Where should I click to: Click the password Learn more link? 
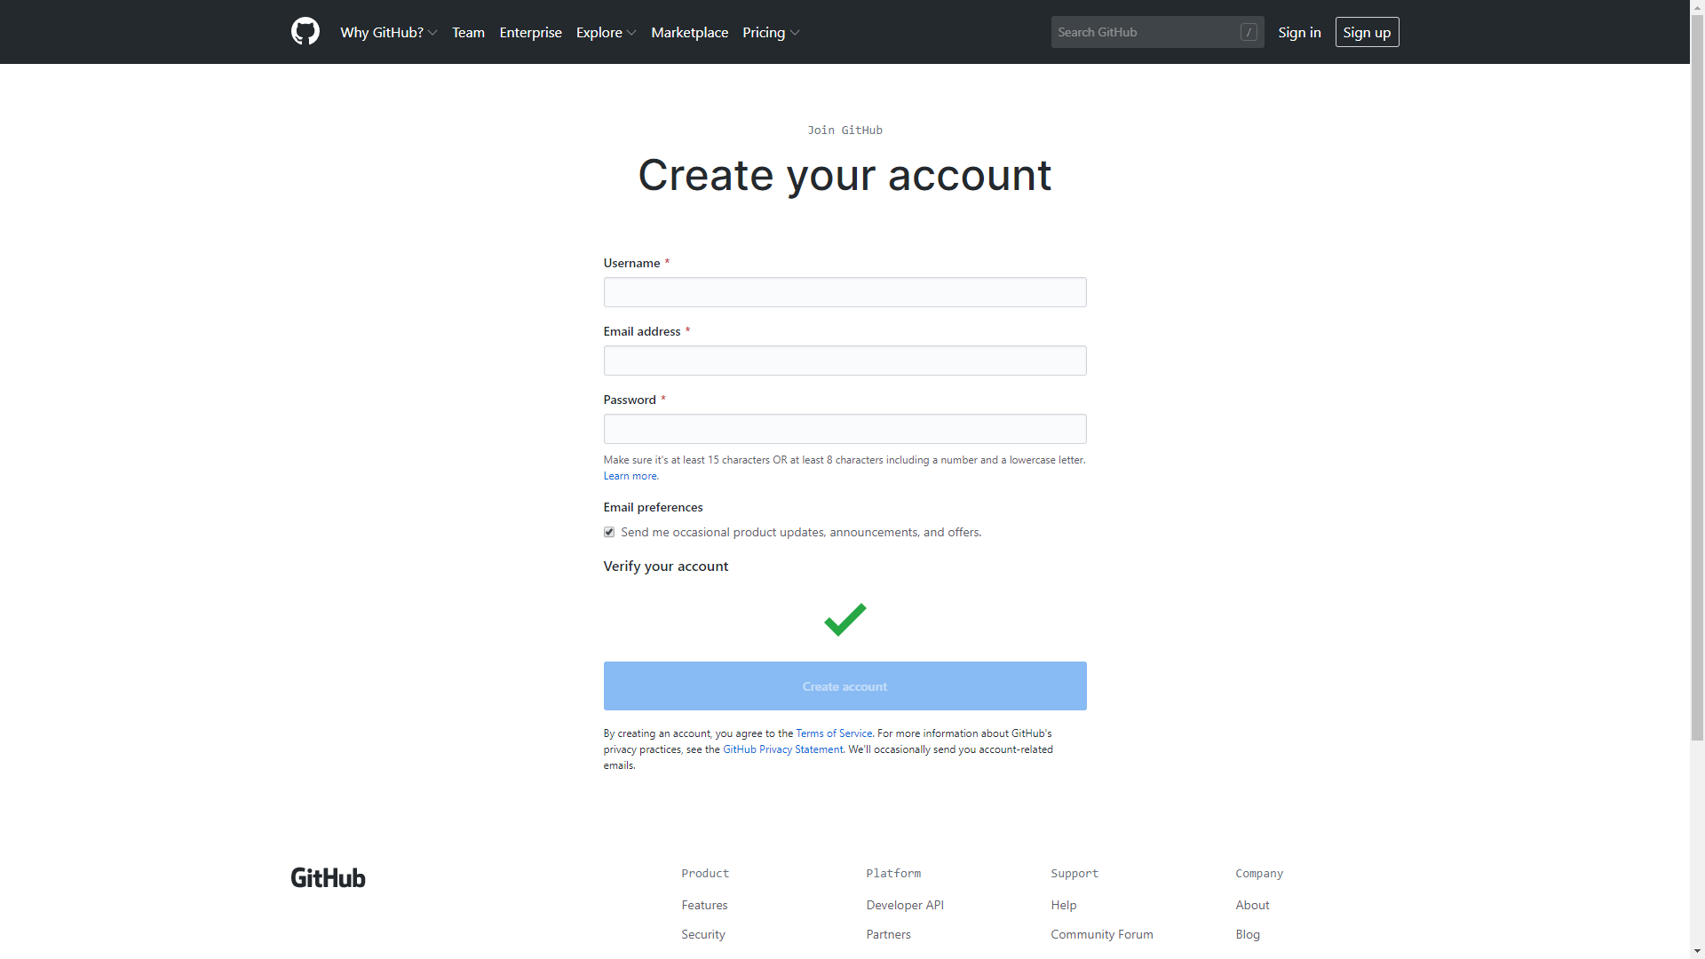coord(630,476)
